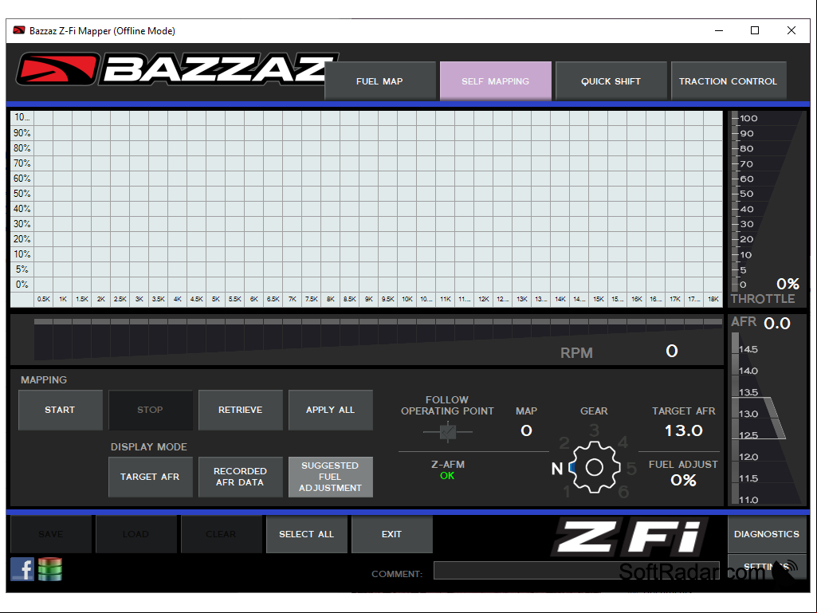
Task: Click the green and red database icon
Action: (50, 568)
